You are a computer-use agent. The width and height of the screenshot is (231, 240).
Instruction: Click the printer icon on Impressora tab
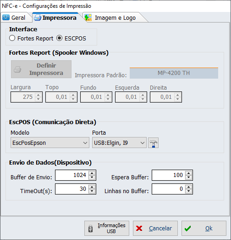click(37, 17)
